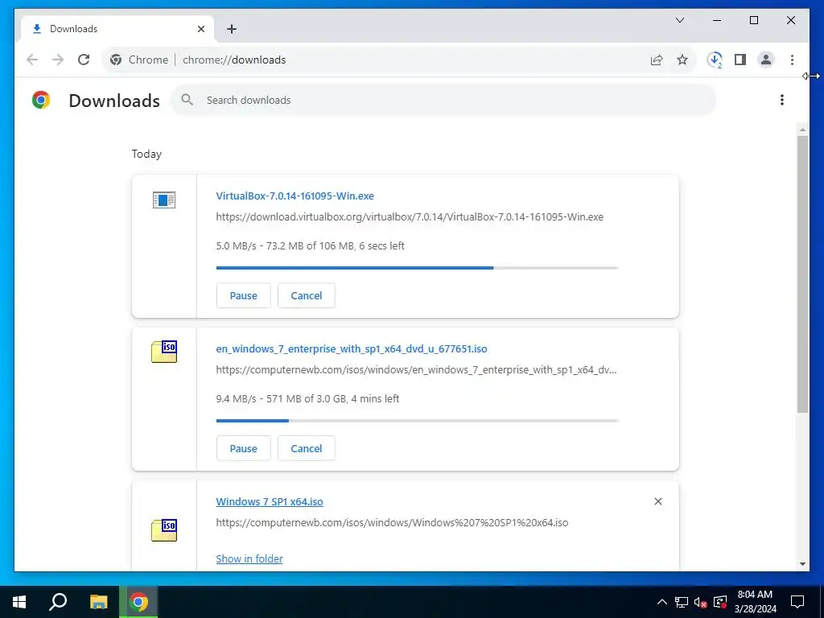This screenshot has width=824, height=618.
Task: Open Windows taskbar search
Action: pyautogui.click(x=58, y=602)
